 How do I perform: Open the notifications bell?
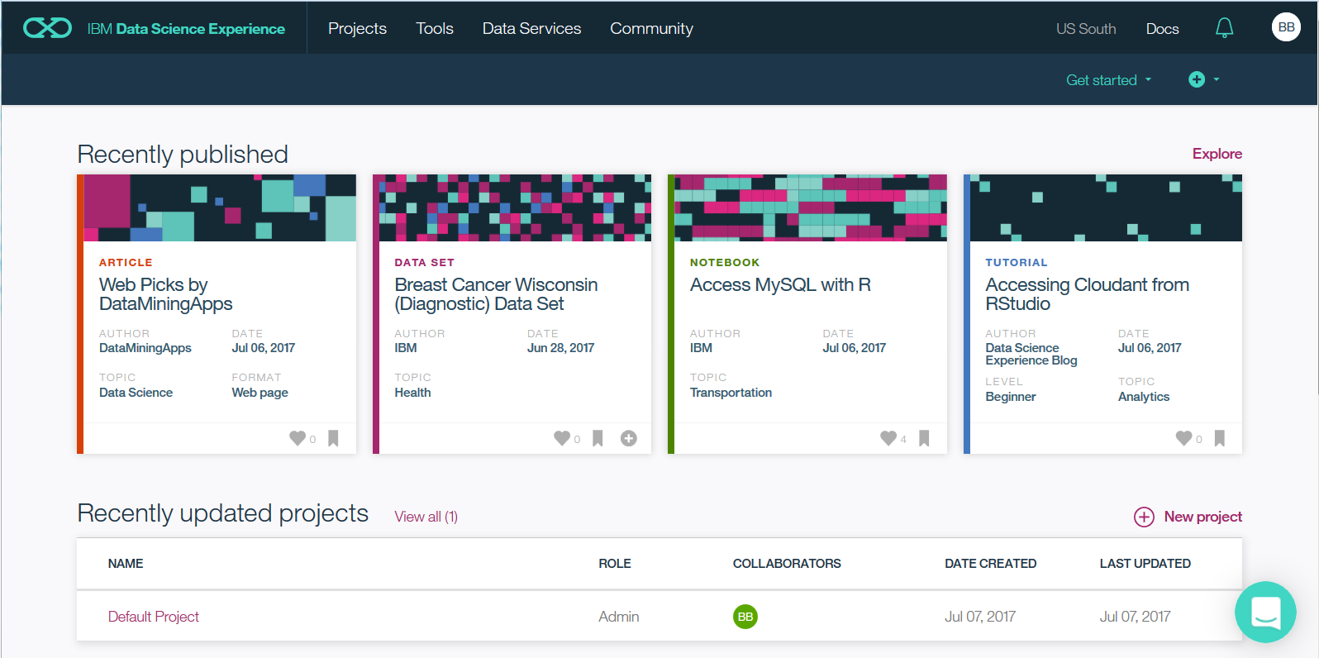coord(1224,28)
